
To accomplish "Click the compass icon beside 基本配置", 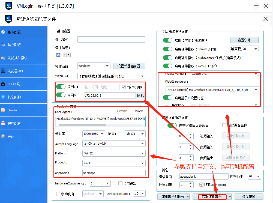I will tap(3, 32).
